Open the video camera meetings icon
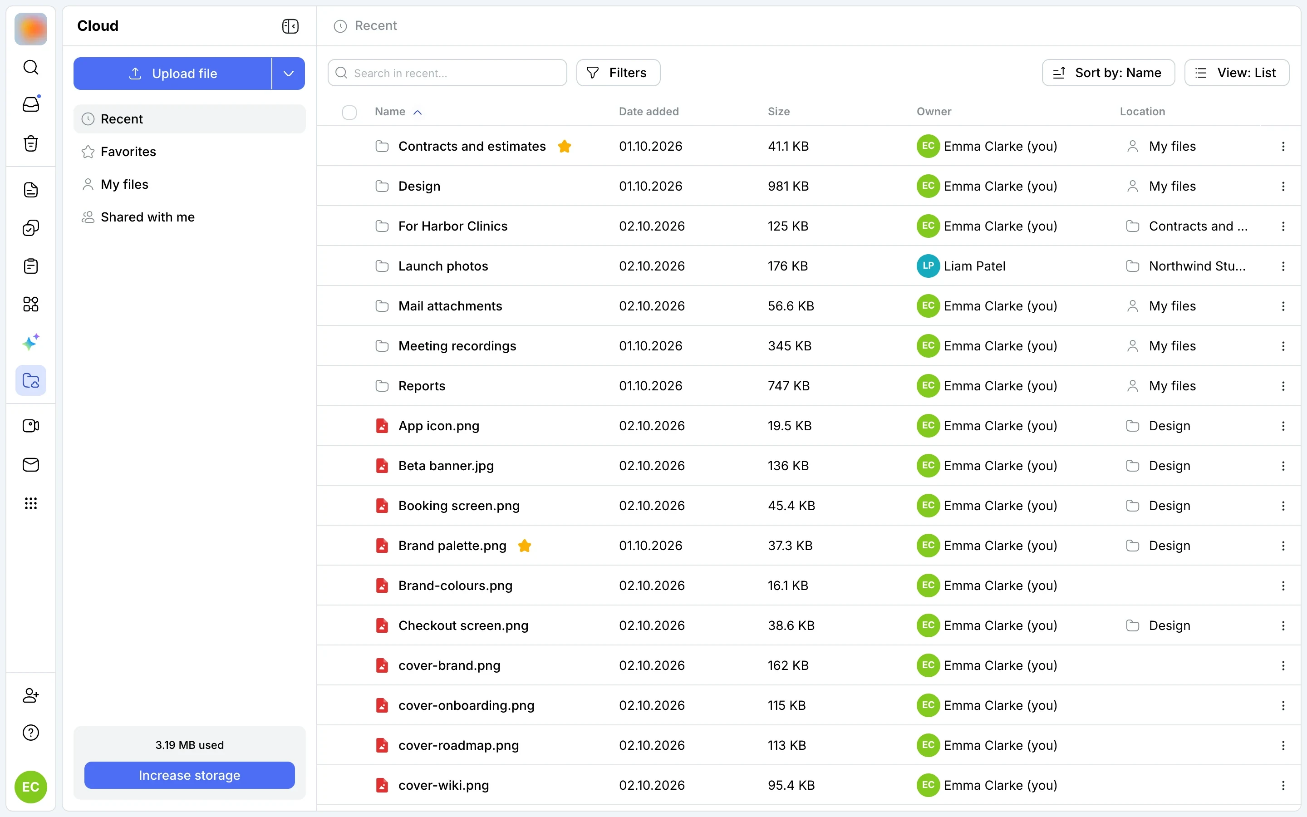This screenshot has width=1307, height=817. click(31, 426)
